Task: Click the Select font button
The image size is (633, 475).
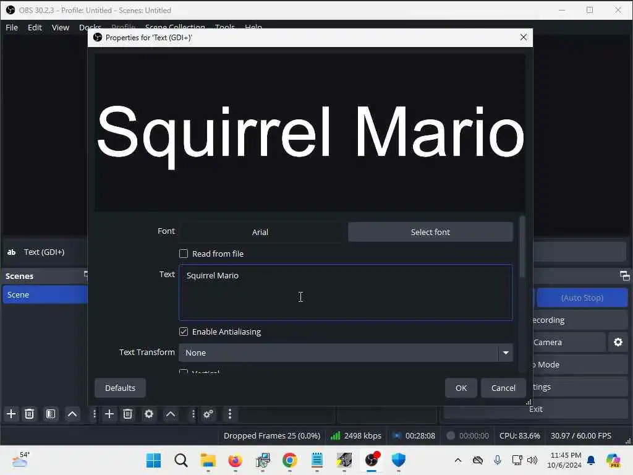Action: (x=430, y=232)
